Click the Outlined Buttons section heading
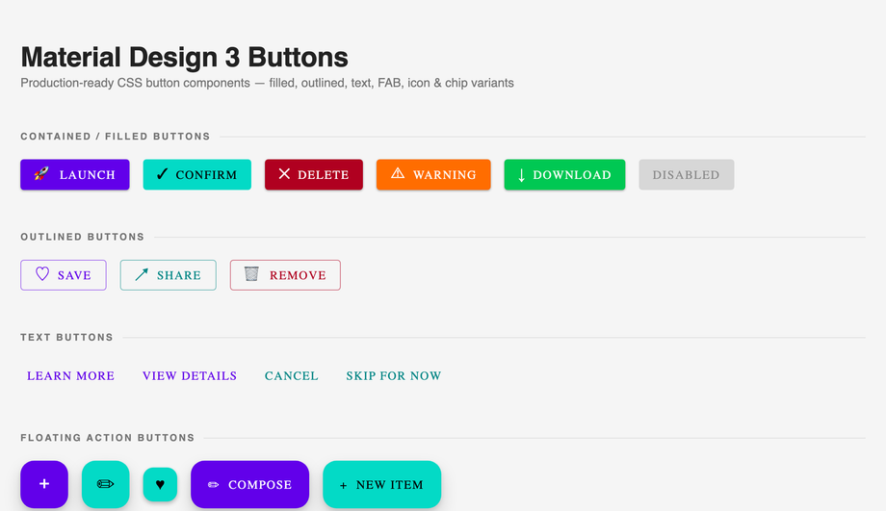Viewport: 886px width, 511px height. click(83, 237)
